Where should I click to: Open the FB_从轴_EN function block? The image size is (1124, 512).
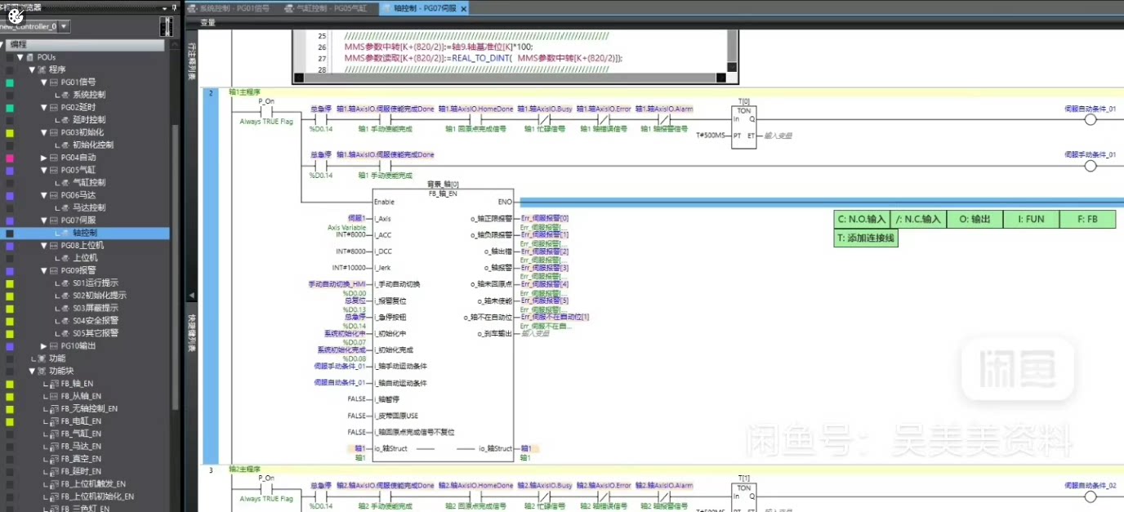click(81, 396)
